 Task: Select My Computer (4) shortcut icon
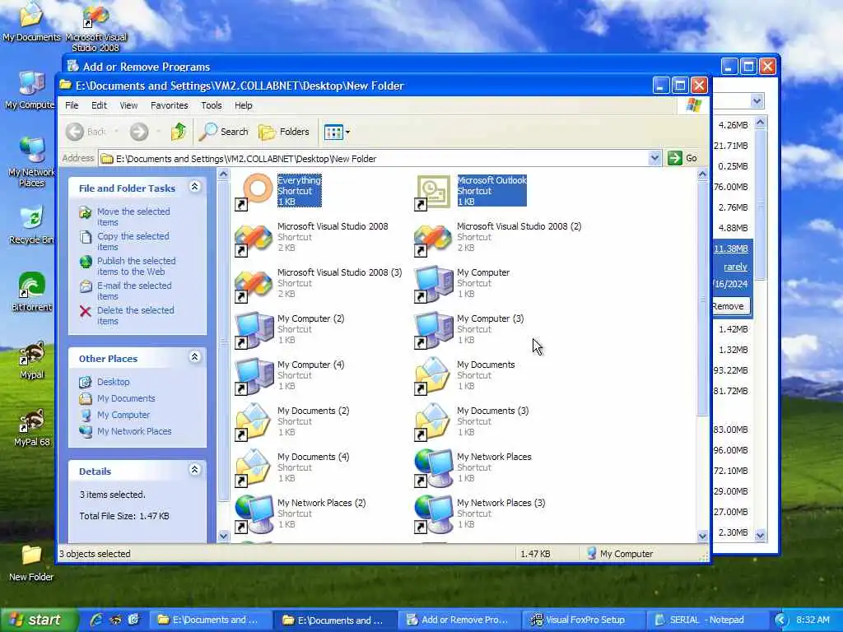point(254,376)
